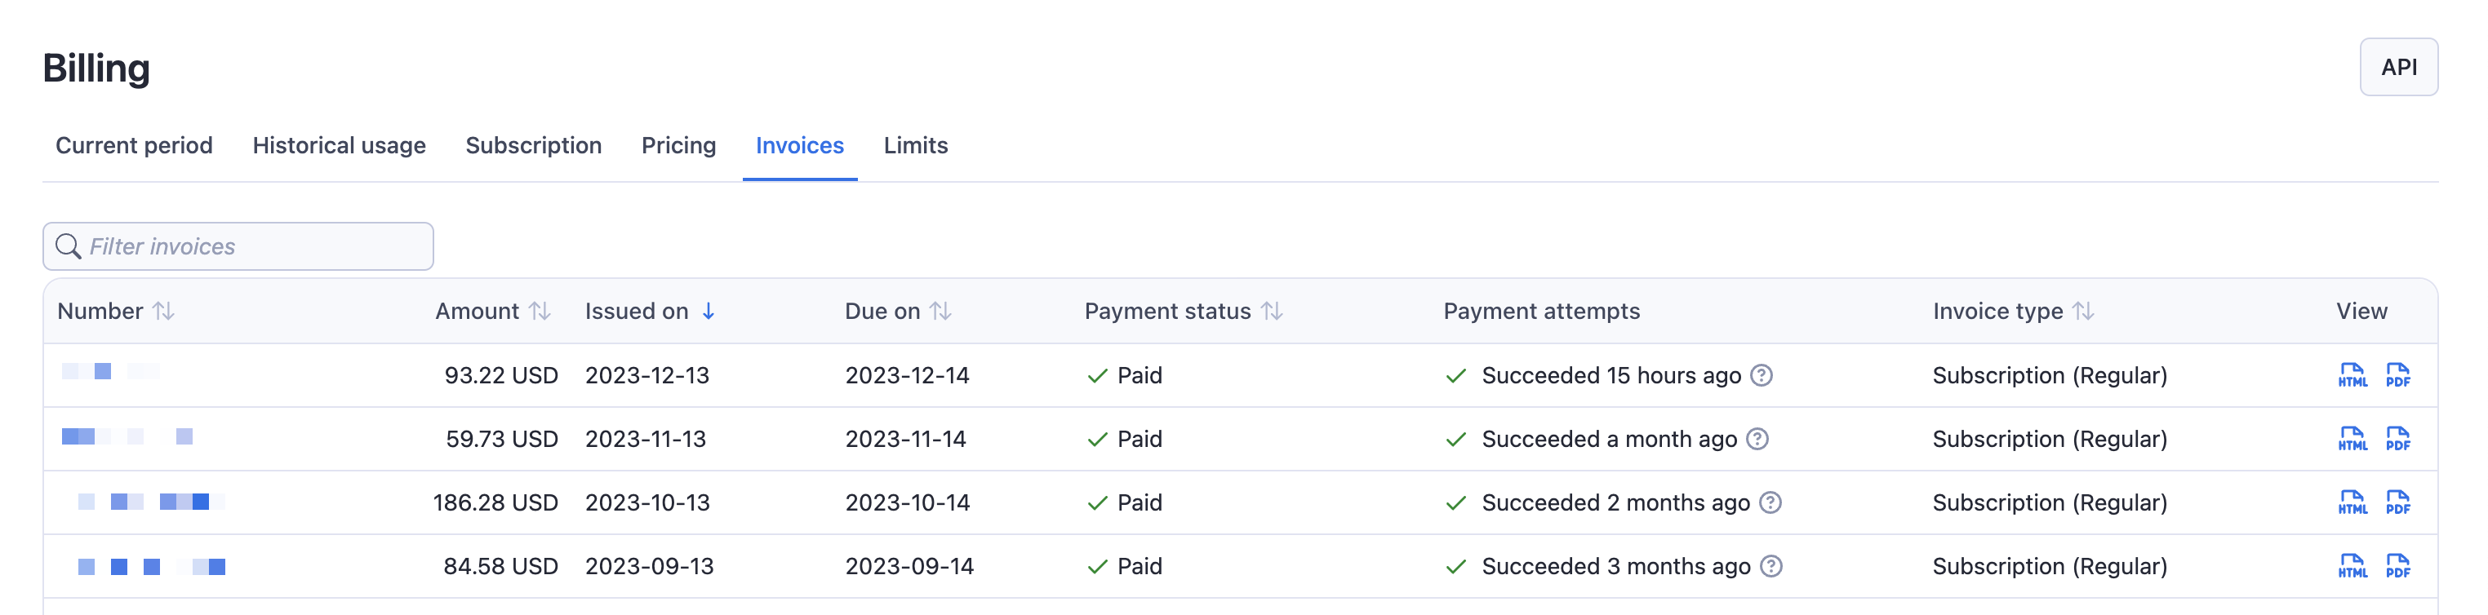Sort the table by Due on column
The image size is (2488, 615).
[x=940, y=311]
